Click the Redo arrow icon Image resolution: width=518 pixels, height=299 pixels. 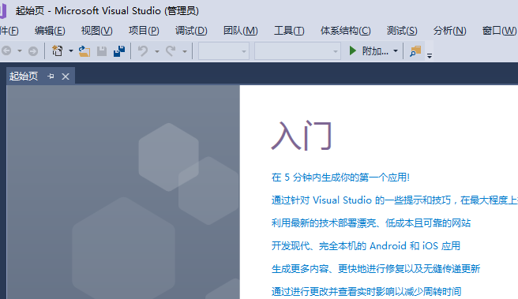[171, 51]
